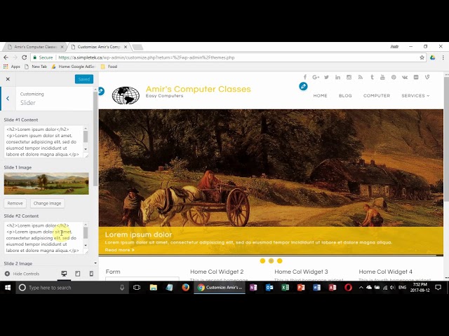
Task: Open the YouTube social icon
Action: [382, 77]
